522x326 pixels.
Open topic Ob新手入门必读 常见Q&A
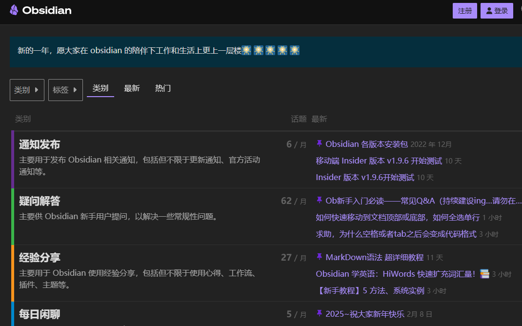pyautogui.click(x=423, y=201)
